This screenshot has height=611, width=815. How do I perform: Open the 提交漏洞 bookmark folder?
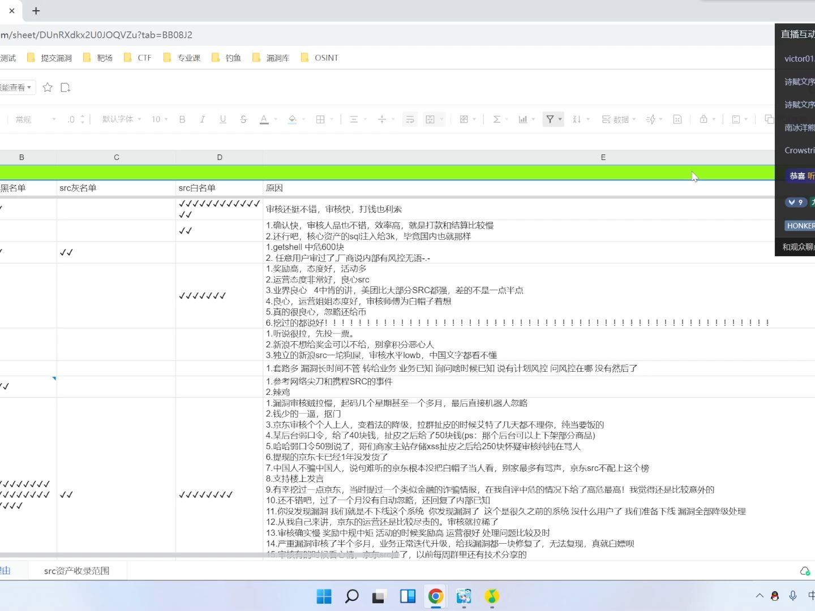(x=50, y=58)
